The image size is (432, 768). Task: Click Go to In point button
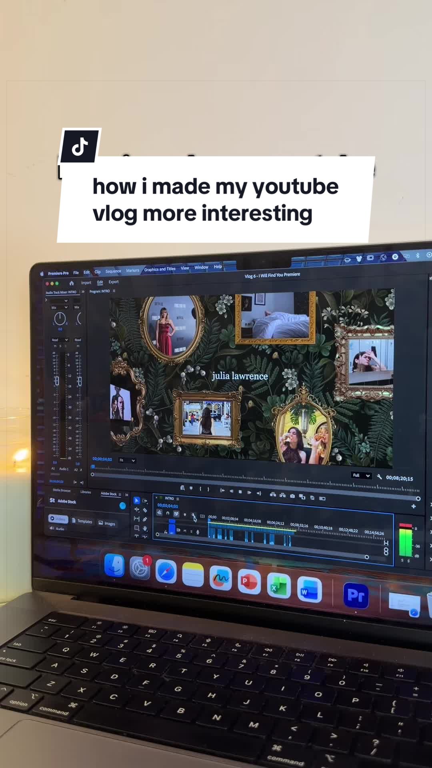point(222,490)
